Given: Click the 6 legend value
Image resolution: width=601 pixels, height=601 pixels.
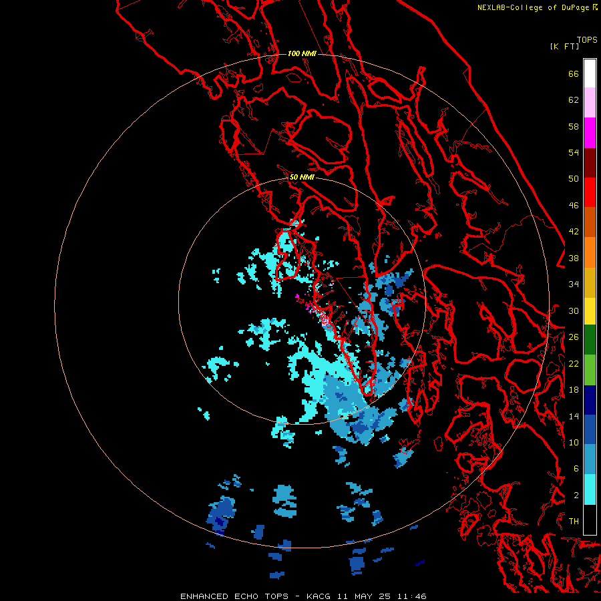Looking at the screenshot, I should [x=576, y=469].
